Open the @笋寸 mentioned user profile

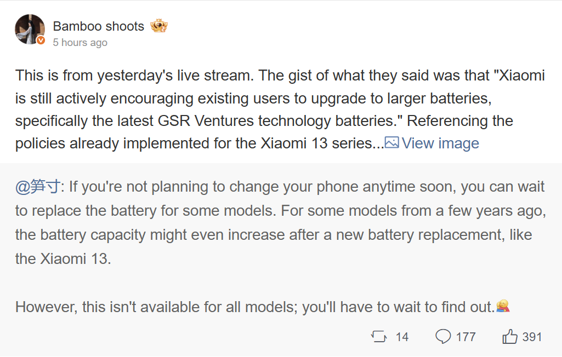[x=38, y=187]
